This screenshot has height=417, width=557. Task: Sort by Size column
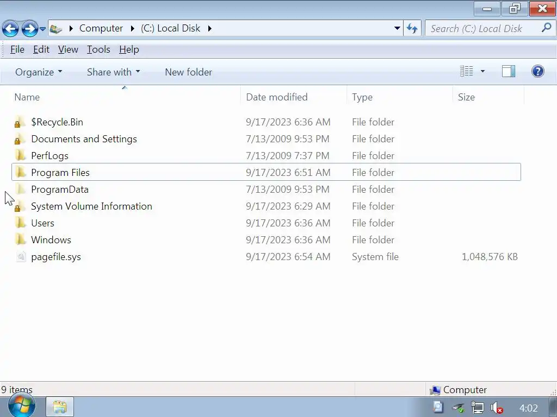tap(488, 97)
